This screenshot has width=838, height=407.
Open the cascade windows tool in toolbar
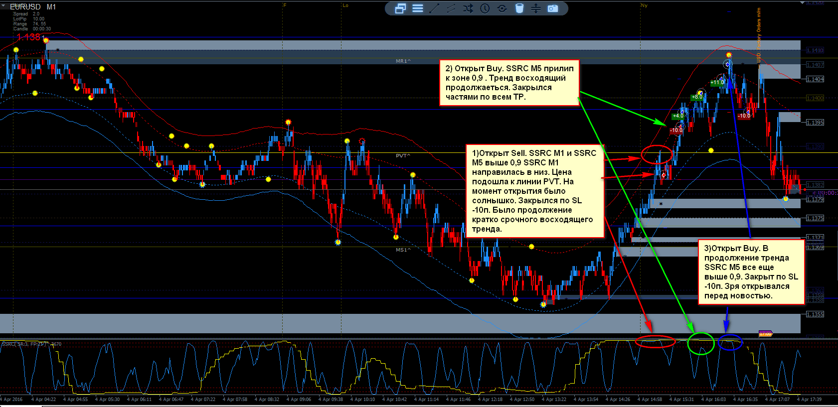pos(400,8)
